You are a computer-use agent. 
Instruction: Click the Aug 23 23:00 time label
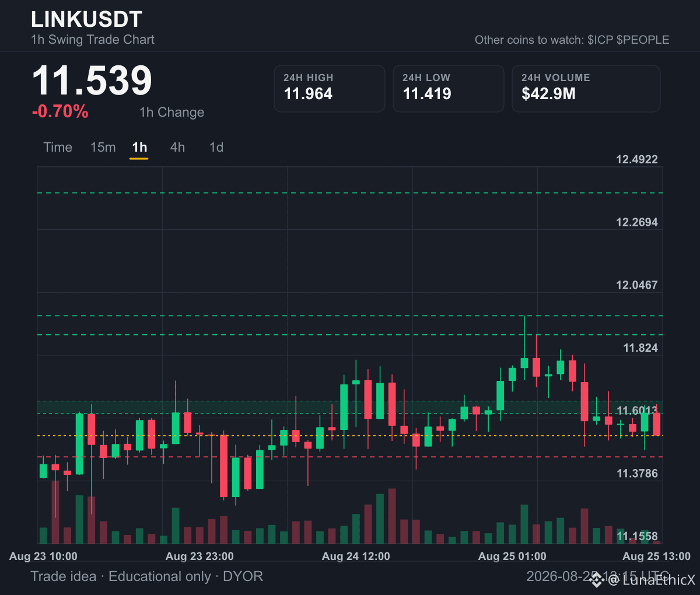point(199,556)
